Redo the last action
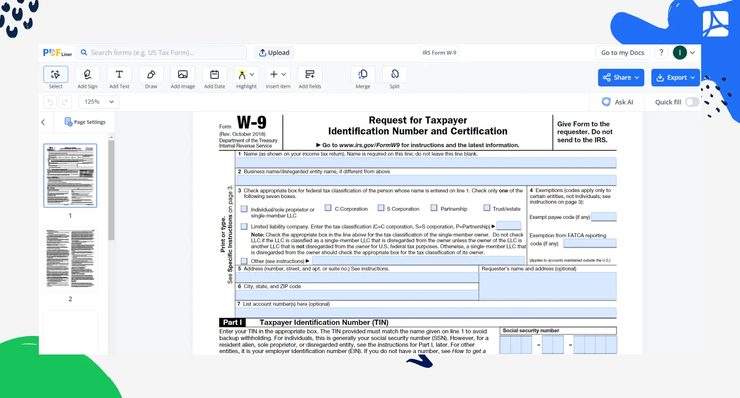The image size is (740, 398). pos(65,102)
